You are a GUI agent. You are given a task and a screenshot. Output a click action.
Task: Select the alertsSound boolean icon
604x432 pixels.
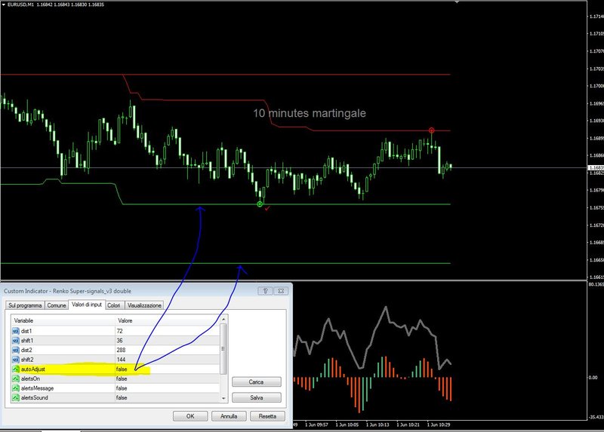click(16, 398)
